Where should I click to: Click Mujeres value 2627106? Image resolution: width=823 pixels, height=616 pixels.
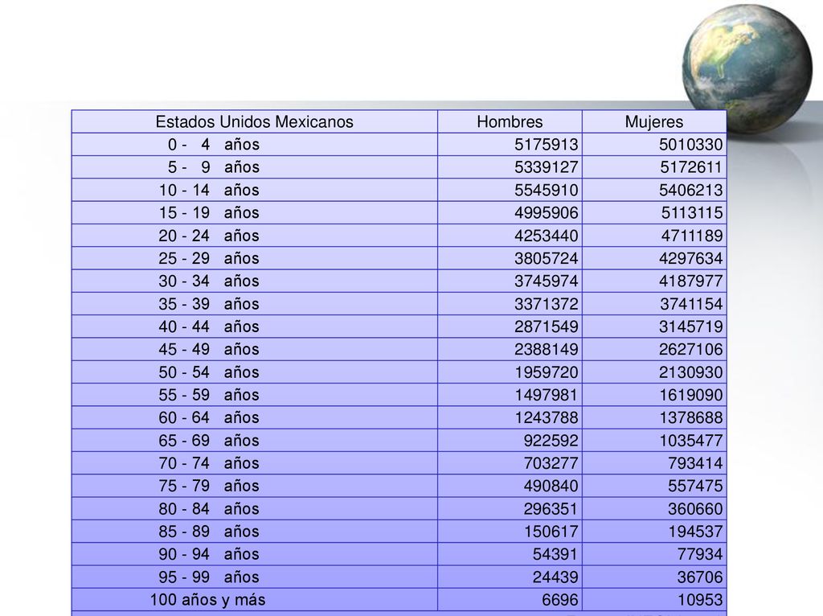click(690, 349)
